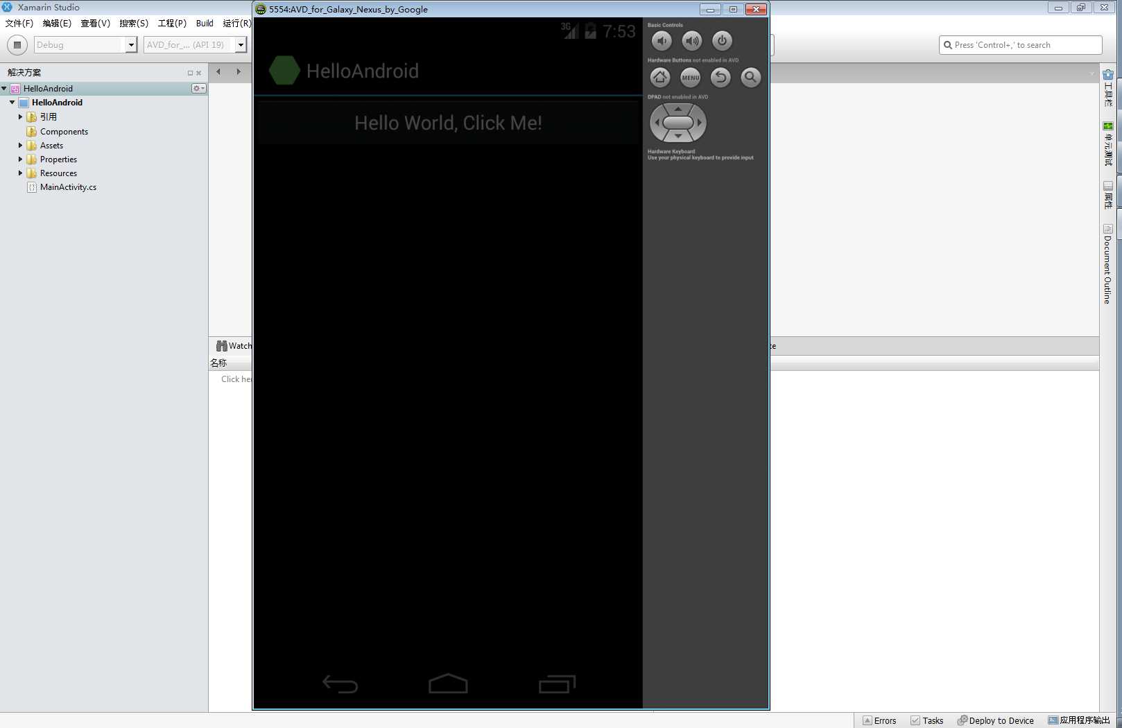The width and height of the screenshot is (1122, 728).
Task: Click the emulator volume down button
Action: pos(662,41)
